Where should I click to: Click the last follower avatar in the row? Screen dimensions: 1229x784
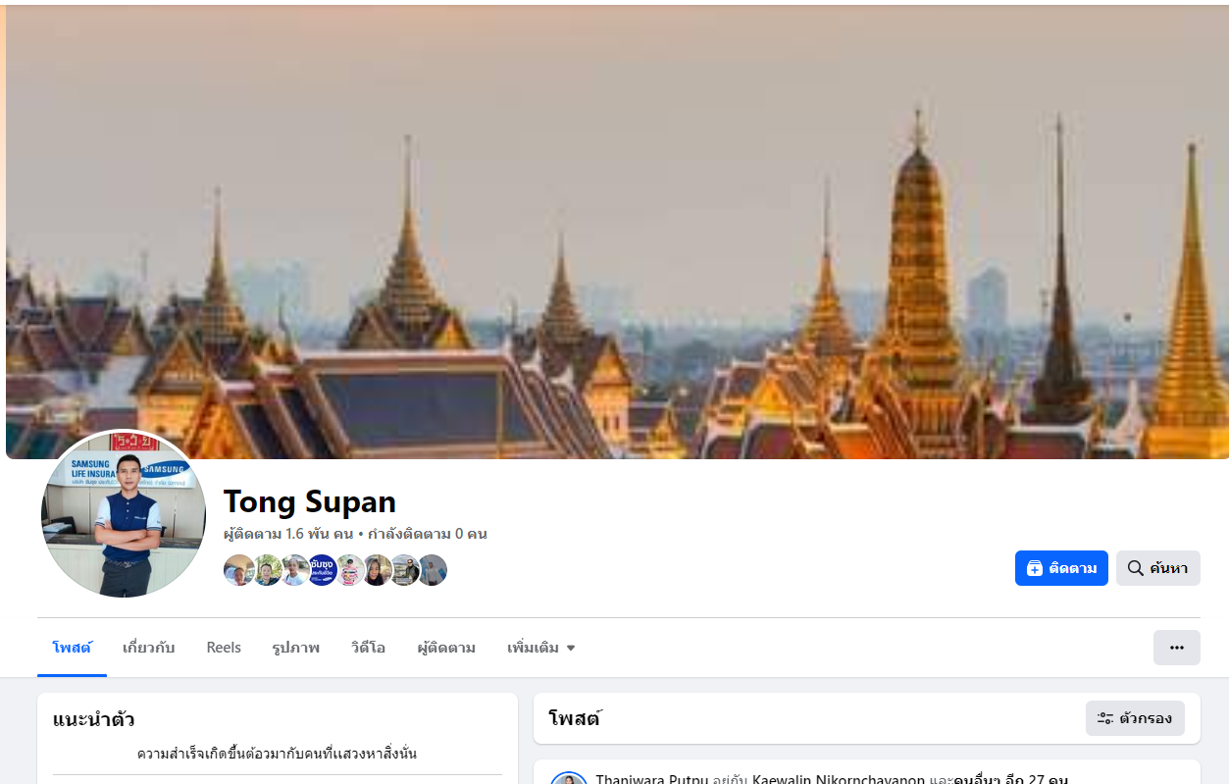click(433, 570)
